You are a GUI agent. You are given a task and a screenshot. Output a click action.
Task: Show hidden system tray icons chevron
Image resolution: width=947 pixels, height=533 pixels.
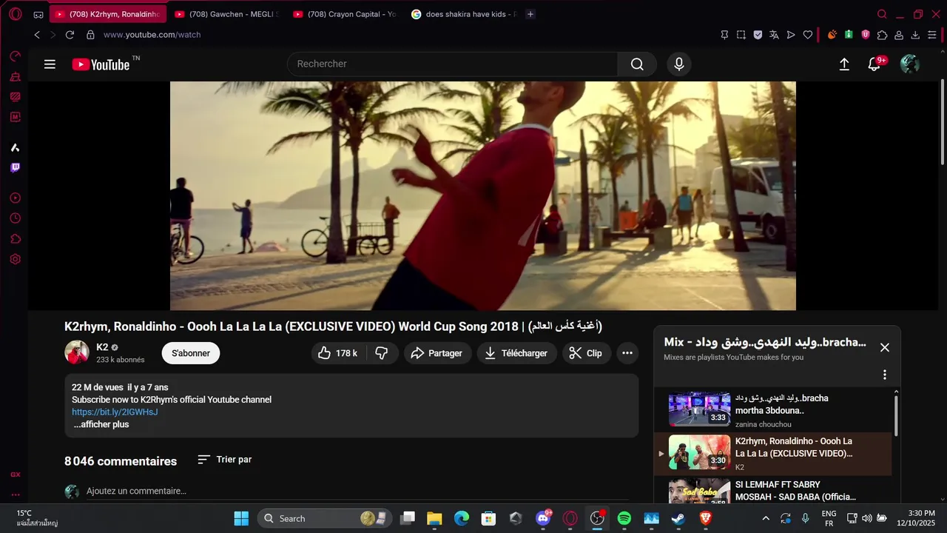click(x=766, y=518)
